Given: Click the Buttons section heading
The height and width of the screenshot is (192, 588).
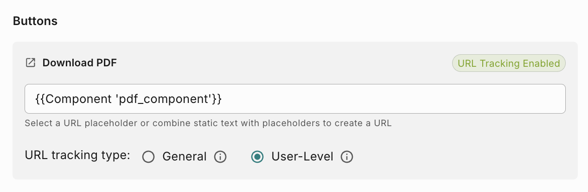Looking at the screenshot, I should click(x=35, y=21).
